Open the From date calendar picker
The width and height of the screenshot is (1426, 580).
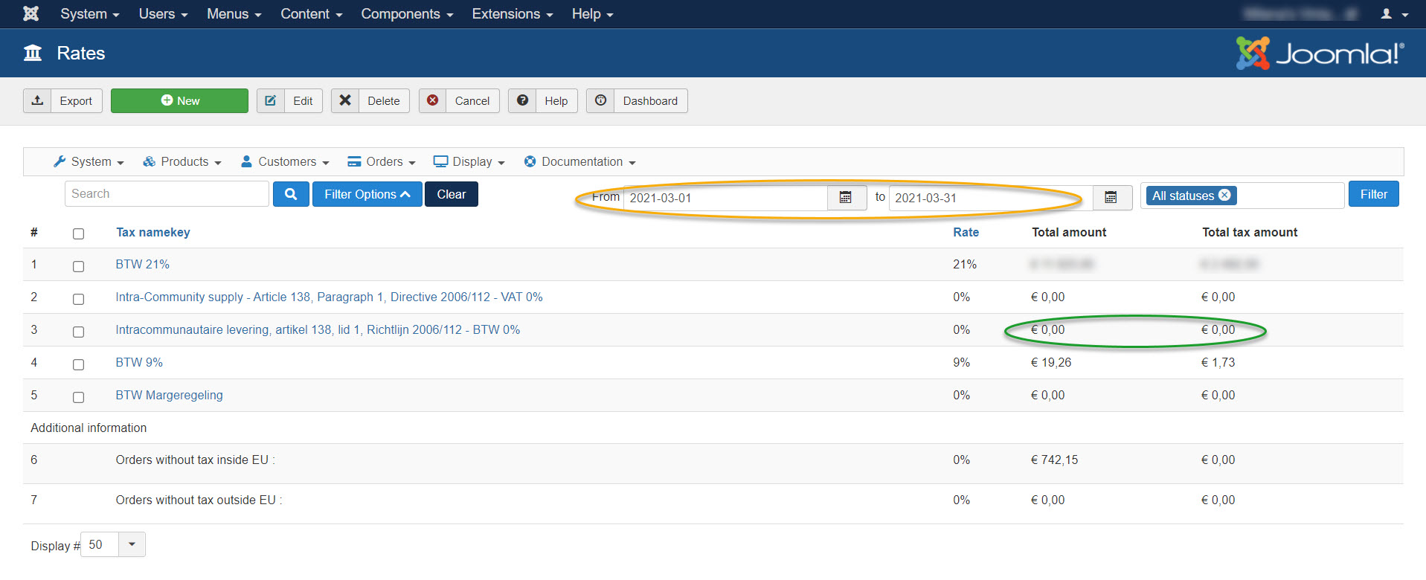[847, 197]
